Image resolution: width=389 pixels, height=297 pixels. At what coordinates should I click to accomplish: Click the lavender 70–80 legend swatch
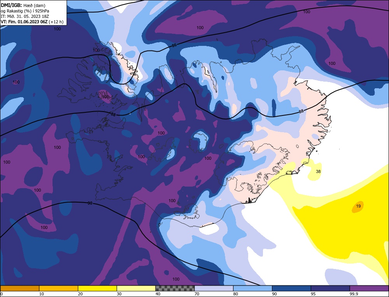tap(214, 288)
